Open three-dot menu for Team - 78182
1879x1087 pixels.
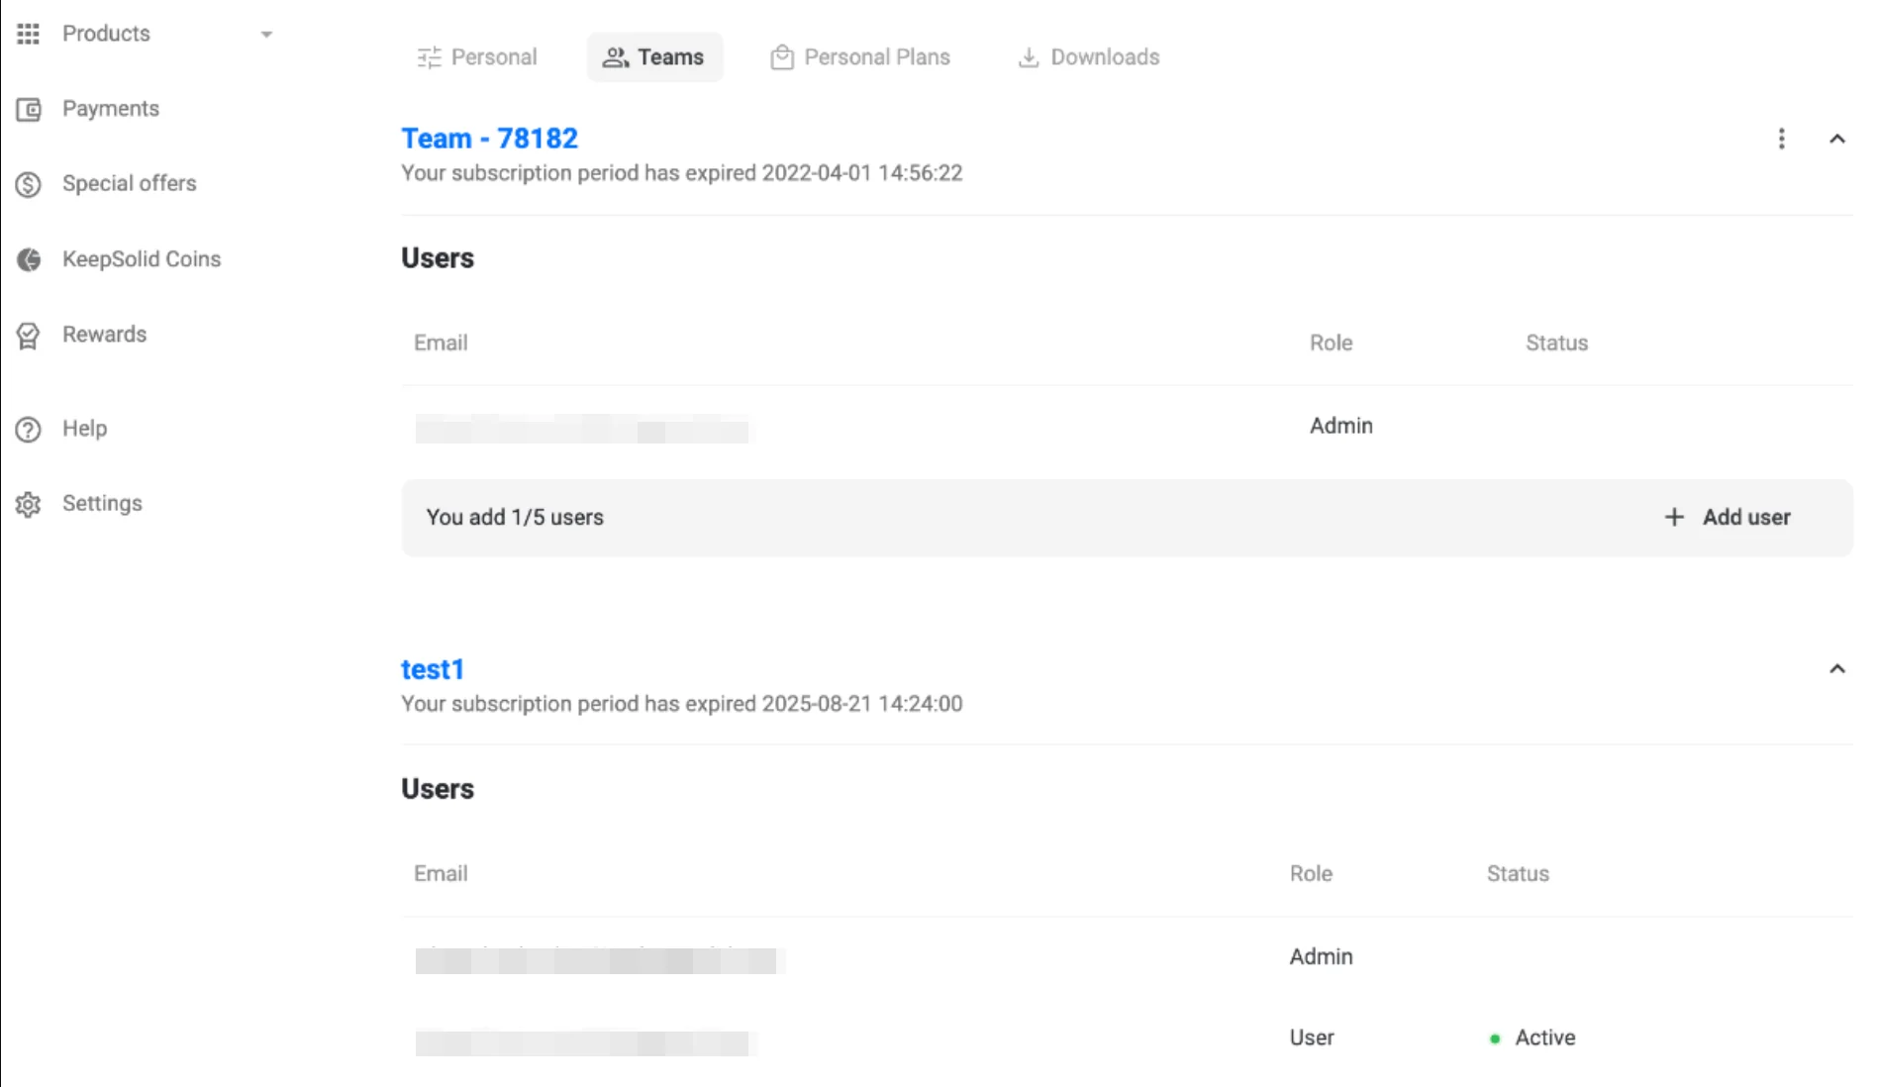tap(1781, 139)
